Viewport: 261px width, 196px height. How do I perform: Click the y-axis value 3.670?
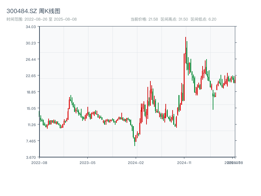pos(31,157)
